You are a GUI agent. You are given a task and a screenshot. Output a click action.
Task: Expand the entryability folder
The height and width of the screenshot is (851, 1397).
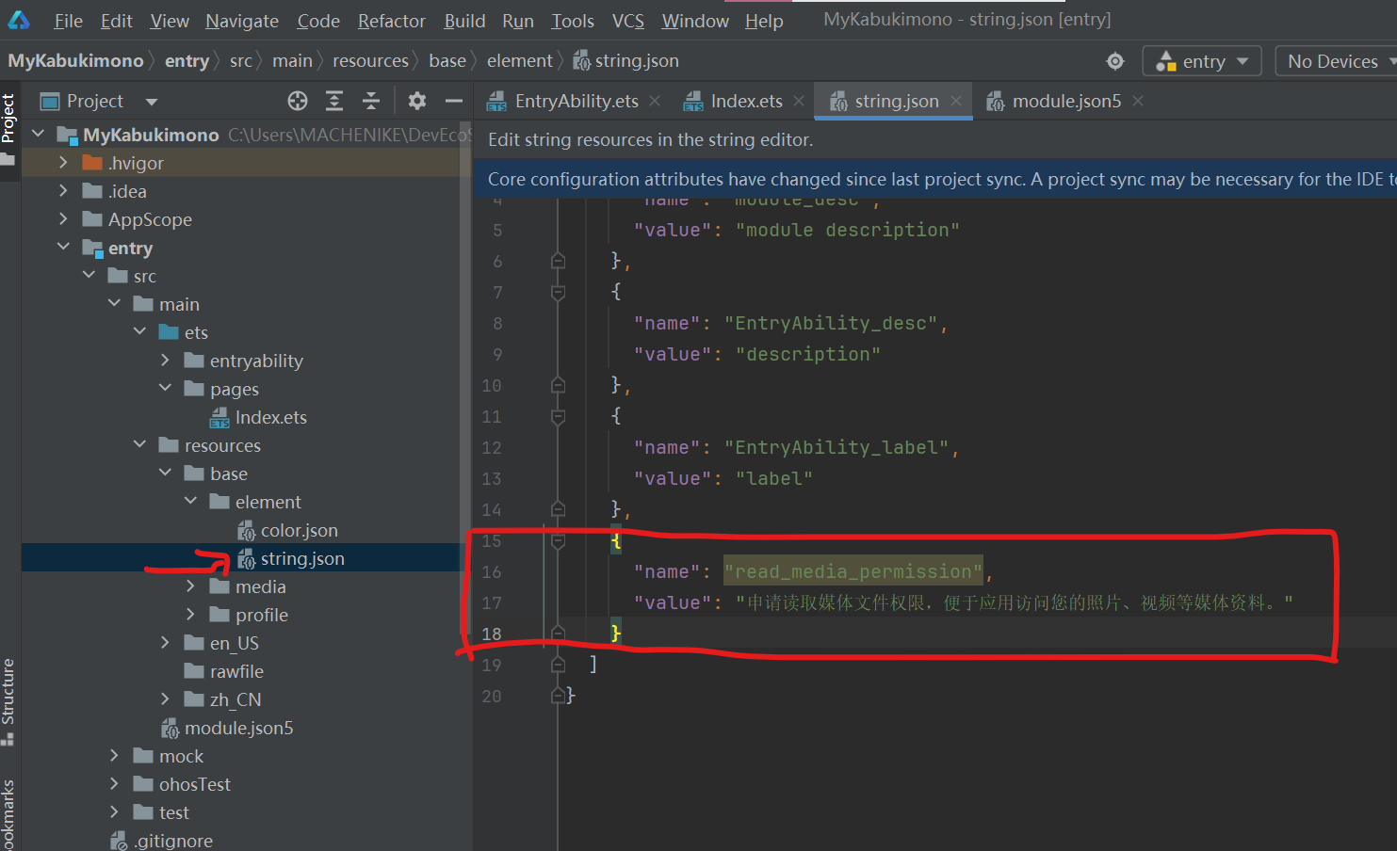click(165, 360)
